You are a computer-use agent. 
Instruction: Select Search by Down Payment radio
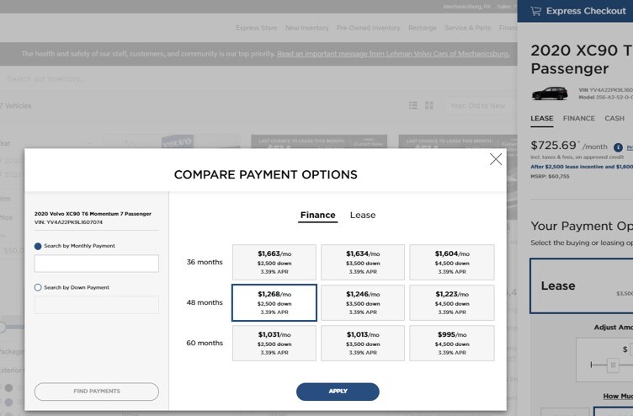[38, 287]
